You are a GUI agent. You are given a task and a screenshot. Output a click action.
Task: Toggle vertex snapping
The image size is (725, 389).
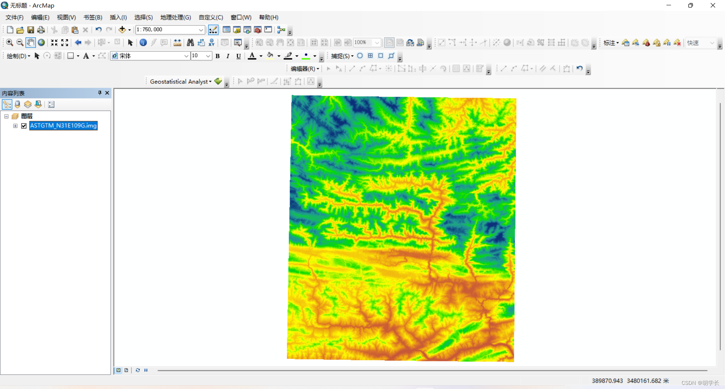click(x=381, y=56)
